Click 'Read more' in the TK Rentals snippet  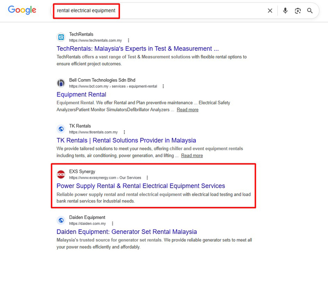(x=192, y=155)
